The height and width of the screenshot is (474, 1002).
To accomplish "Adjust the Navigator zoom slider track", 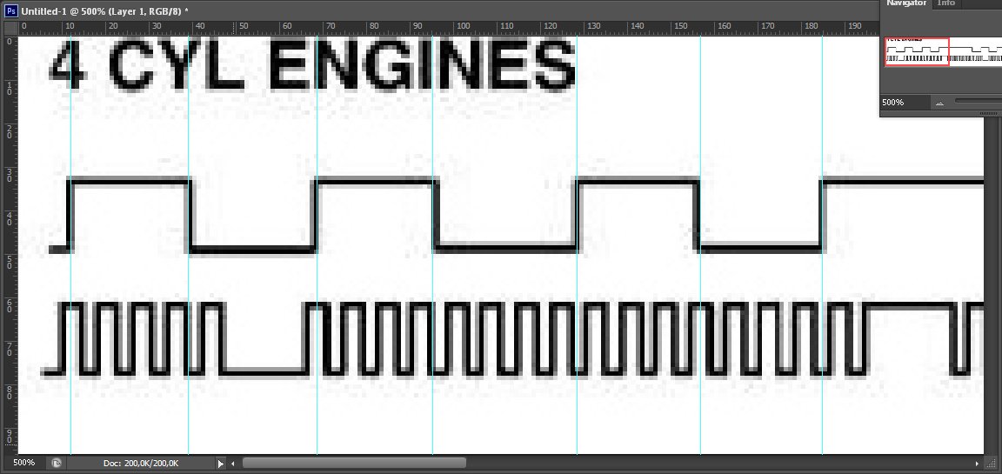I will [979, 100].
